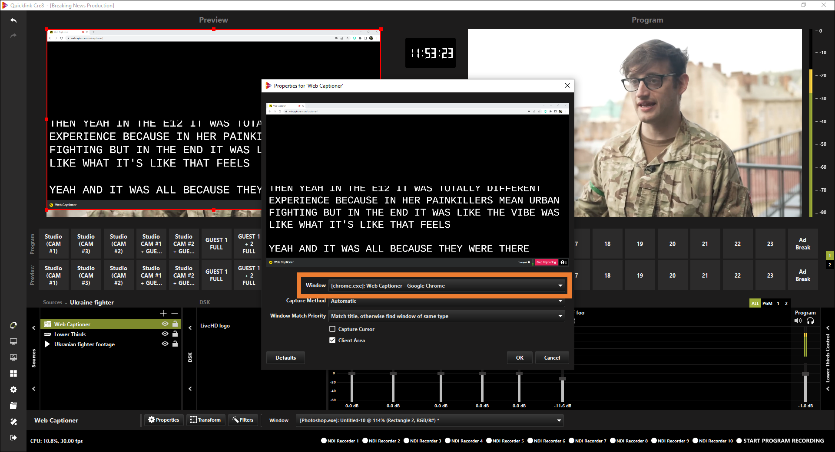
Task: Enable the Capture Cursor checkbox
Action: (333, 329)
